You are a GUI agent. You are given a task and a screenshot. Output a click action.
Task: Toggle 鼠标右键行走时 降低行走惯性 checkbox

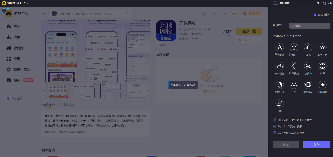click(x=274, y=120)
